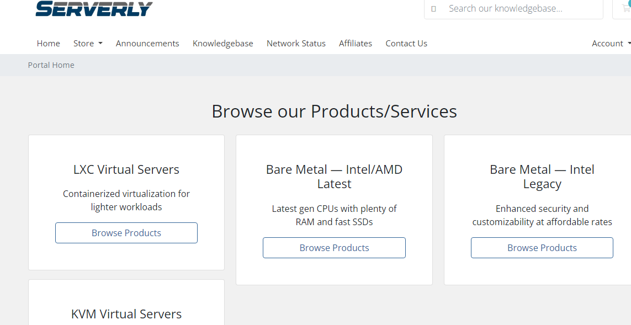This screenshot has width=631, height=325.
Task: Select the Bare Metal Intel Legacy heading
Action: (542, 177)
